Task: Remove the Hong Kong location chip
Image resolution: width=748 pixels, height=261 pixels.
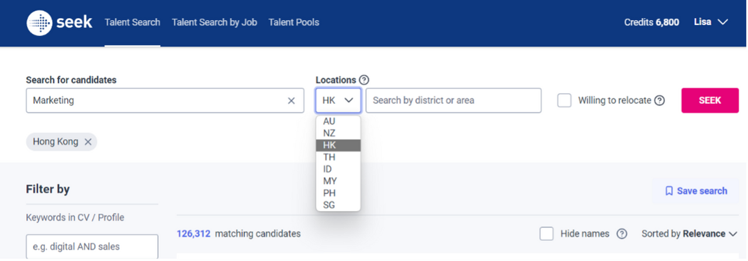Action: [88, 142]
